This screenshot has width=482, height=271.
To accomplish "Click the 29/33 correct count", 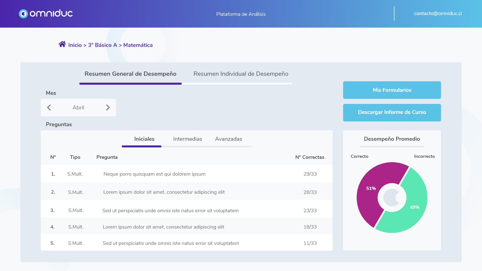I will [x=310, y=174].
